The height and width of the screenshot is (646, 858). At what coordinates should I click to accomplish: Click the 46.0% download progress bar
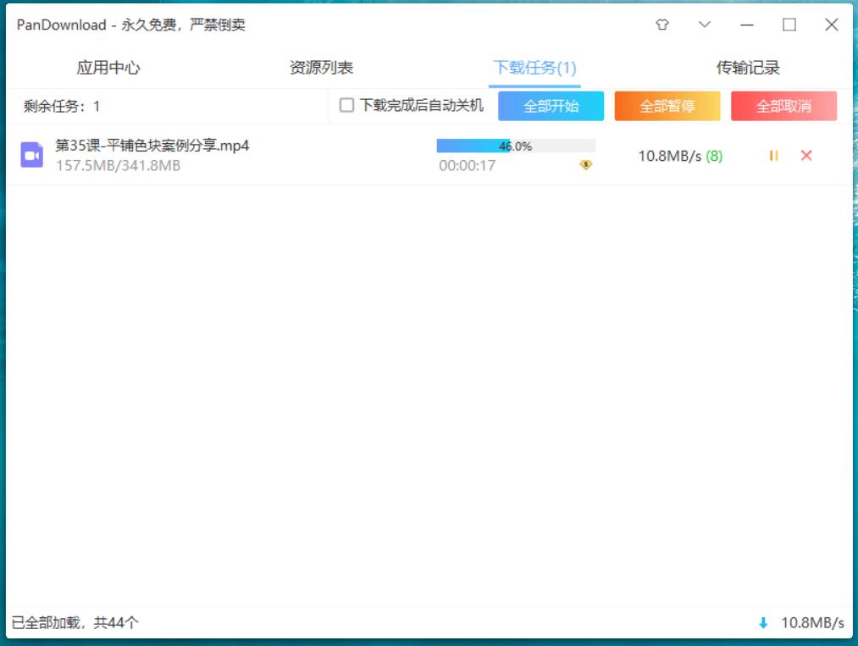516,146
